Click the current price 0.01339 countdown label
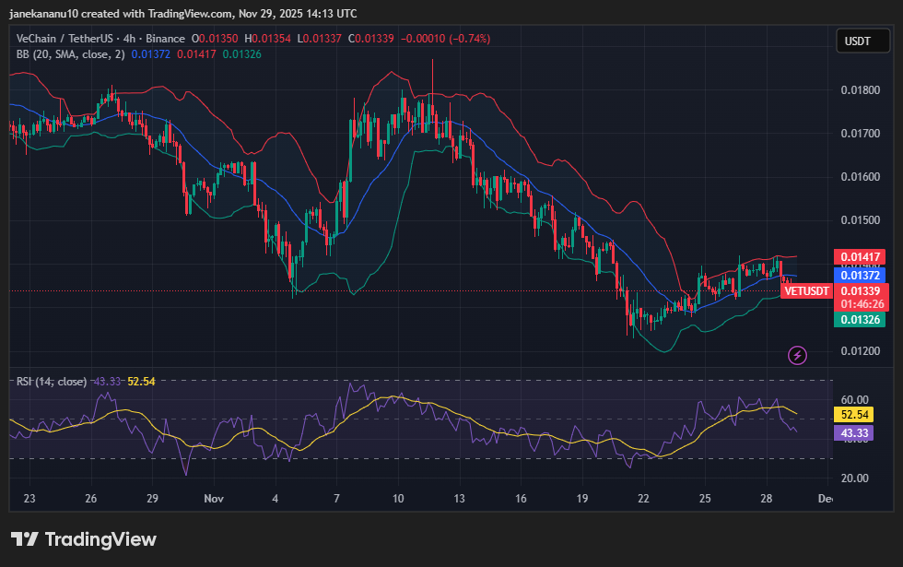This screenshot has width=903, height=567. click(859, 297)
